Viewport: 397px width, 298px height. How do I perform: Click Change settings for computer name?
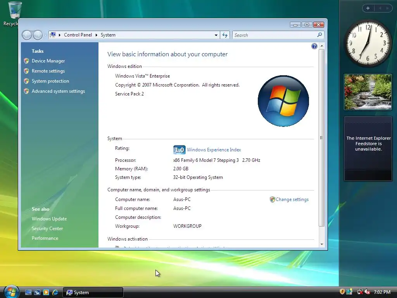click(x=292, y=199)
